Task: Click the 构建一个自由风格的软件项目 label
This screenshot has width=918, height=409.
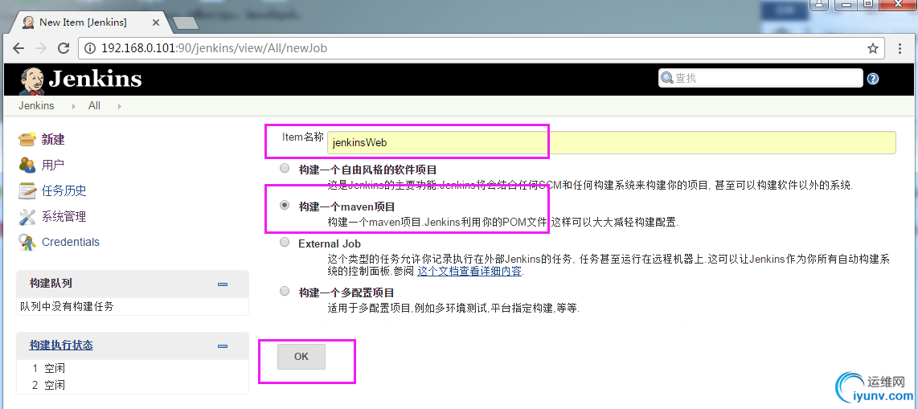Action: pyautogui.click(x=367, y=170)
